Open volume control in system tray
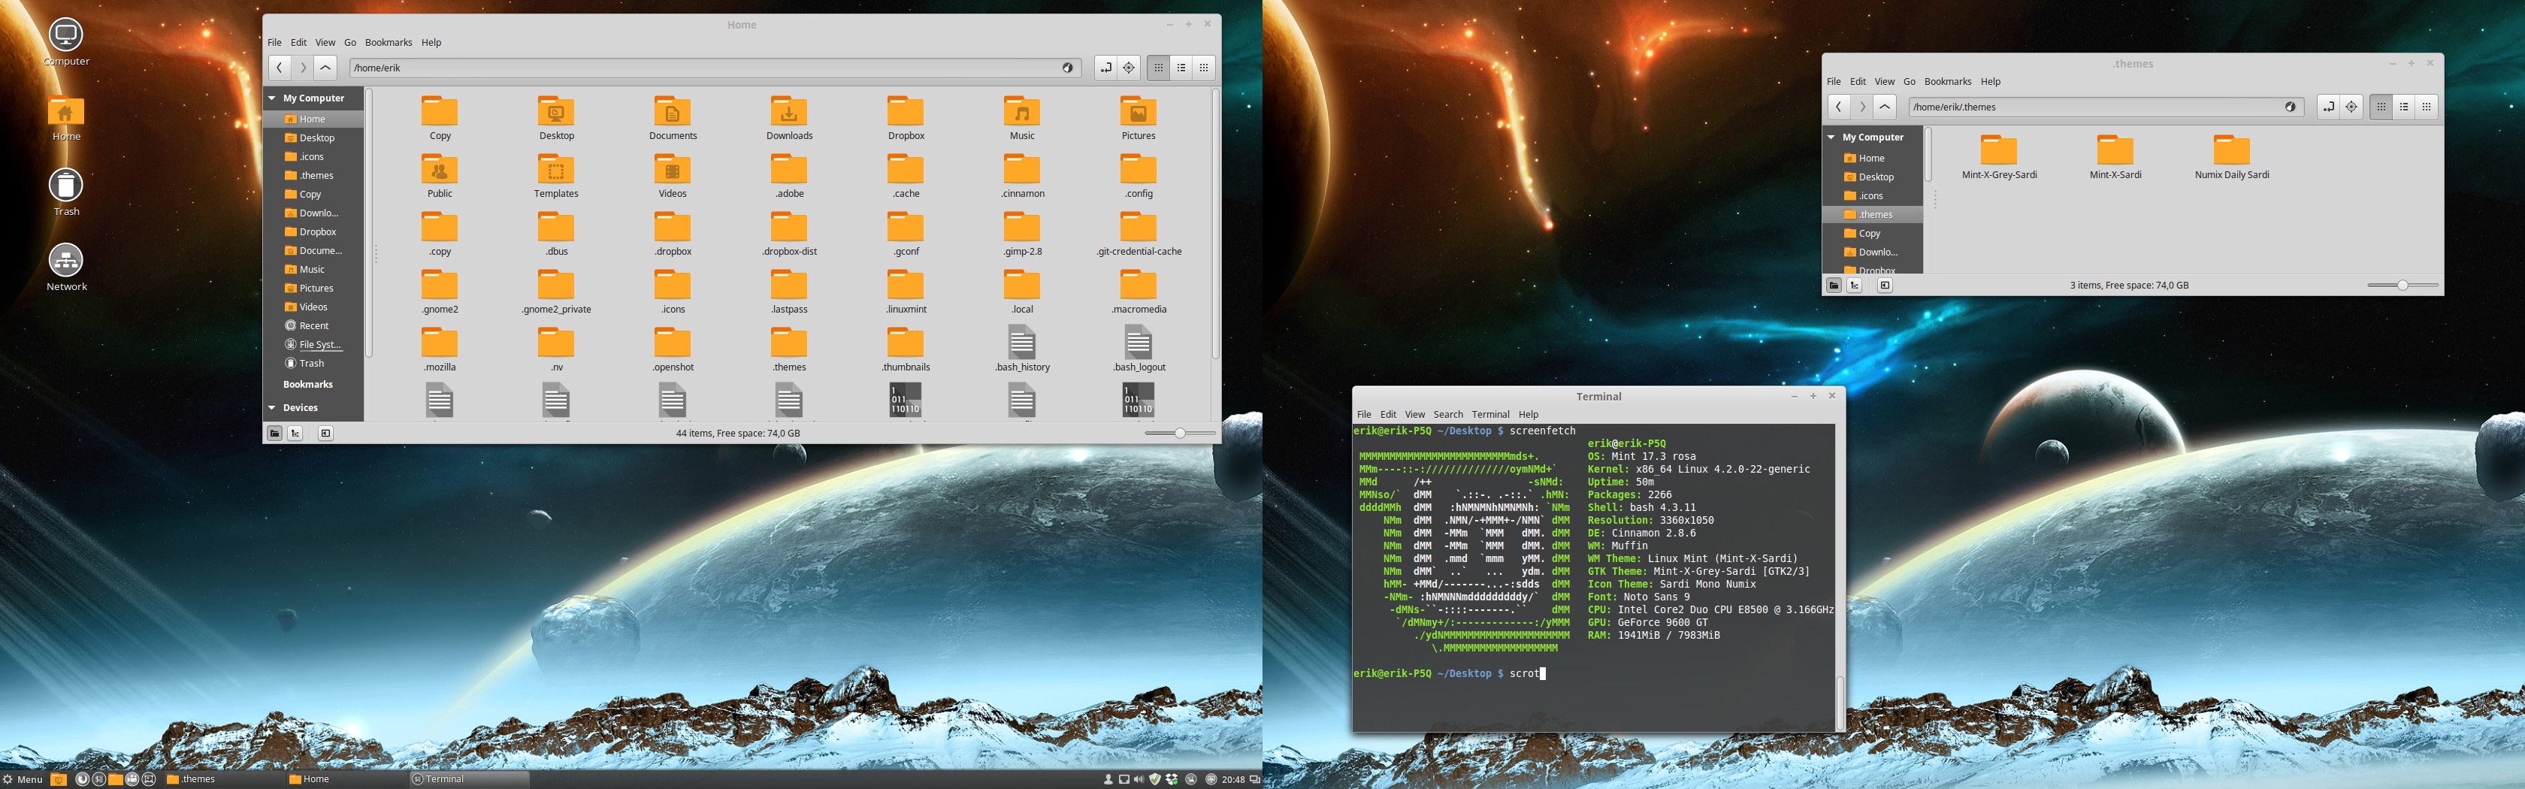Screen dimensions: 2525x789 point(1138,779)
